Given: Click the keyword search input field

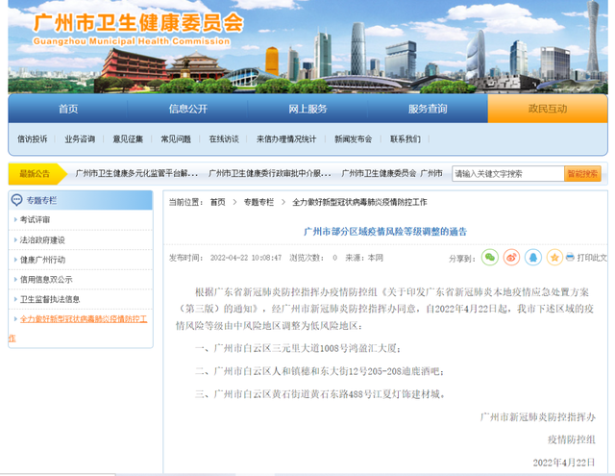Looking at the screenshot, I should pos(506,174).
